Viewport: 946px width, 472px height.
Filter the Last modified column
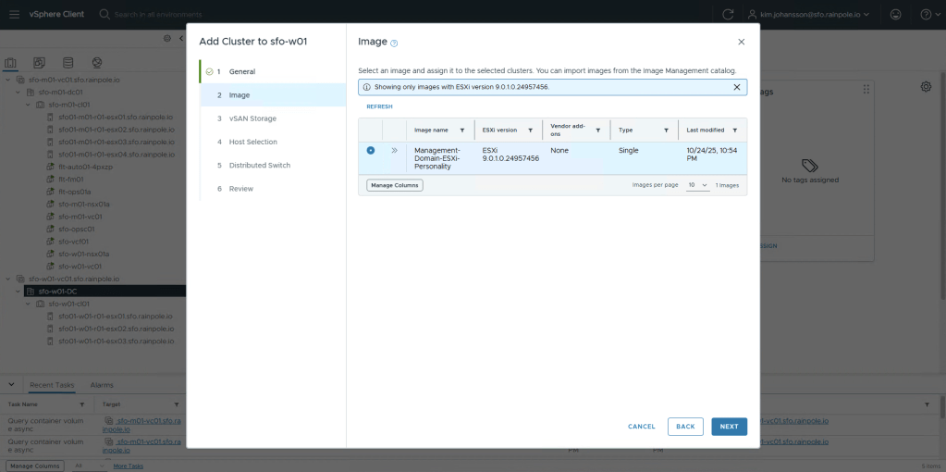[735, 130]
